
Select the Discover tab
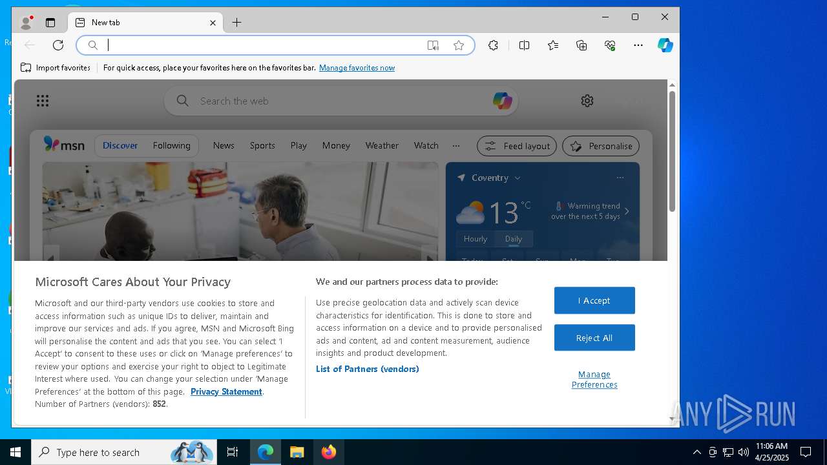pyautogui.click(x=120, y=145)
